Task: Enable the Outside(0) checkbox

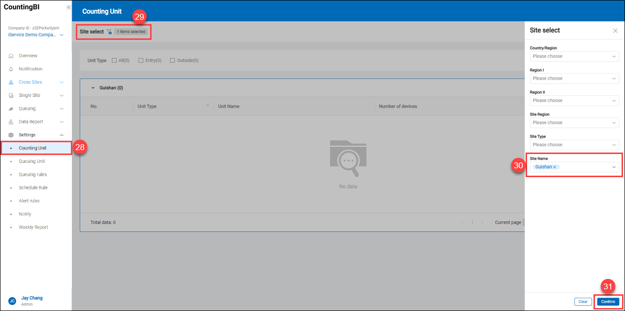Action: 172,61
